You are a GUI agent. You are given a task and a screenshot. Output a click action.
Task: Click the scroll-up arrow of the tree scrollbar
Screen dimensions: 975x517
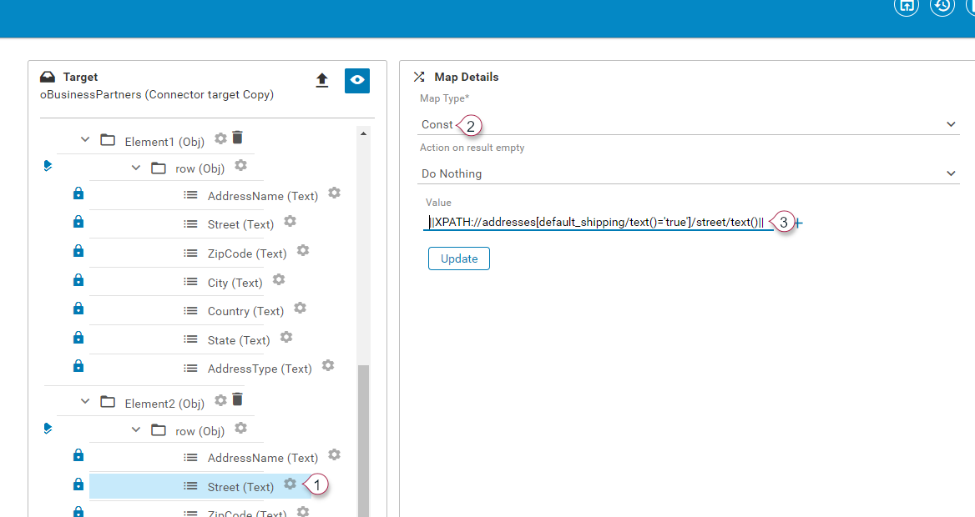[363, 133]
